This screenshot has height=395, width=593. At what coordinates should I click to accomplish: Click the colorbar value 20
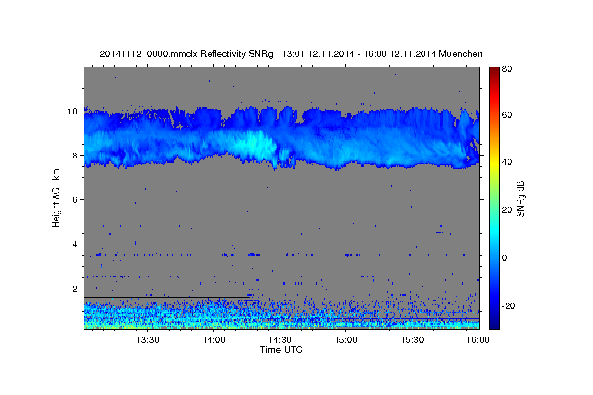pyautogui.click(x=508, y=210)
